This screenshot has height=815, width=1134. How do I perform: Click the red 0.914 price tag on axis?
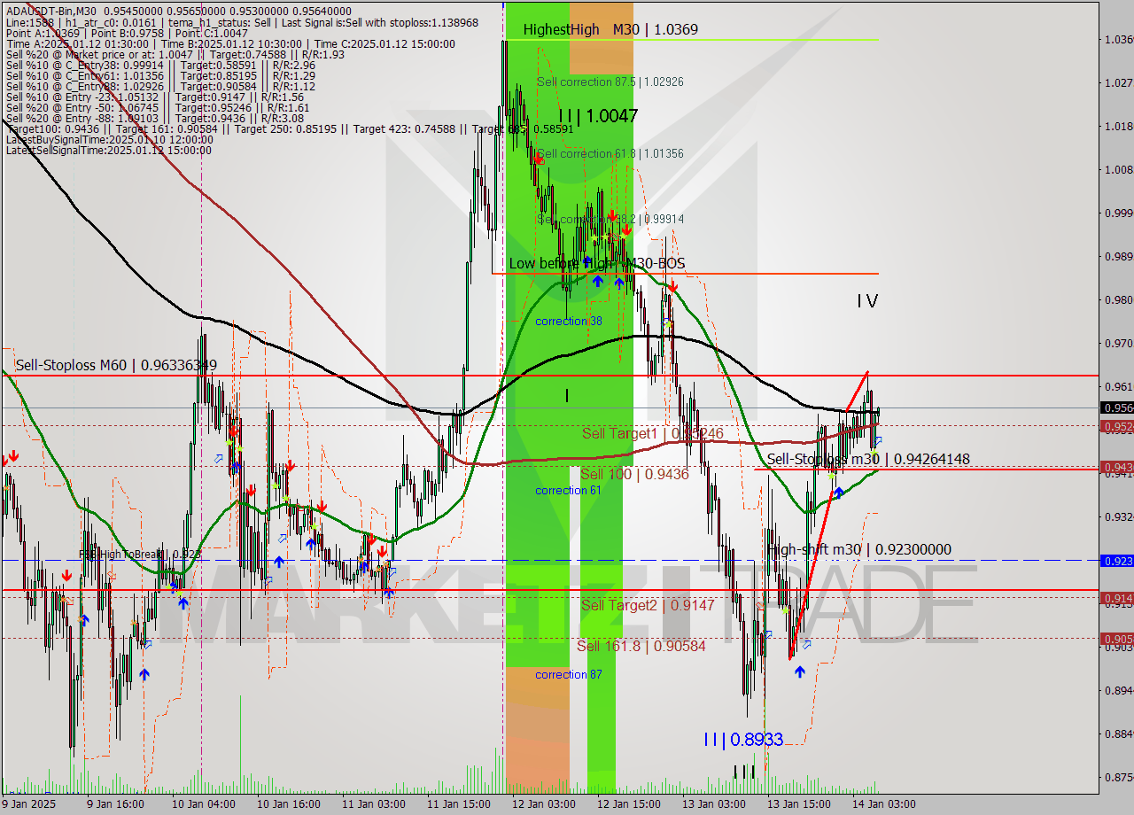pyautogui.click(x=1116, y=598)
